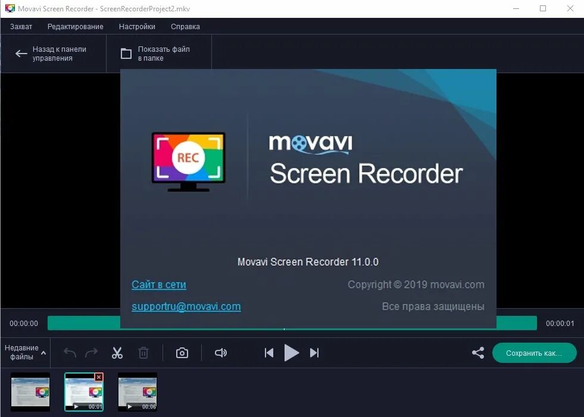Open the Справка menu
584x417 pixels.
[x=185, y=26]
